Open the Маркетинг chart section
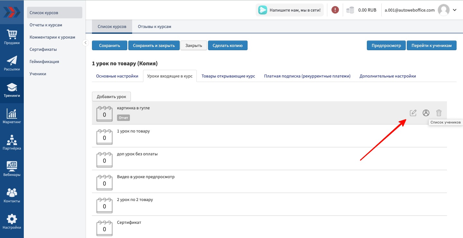463x238 pixels. [x=12, y=116]
